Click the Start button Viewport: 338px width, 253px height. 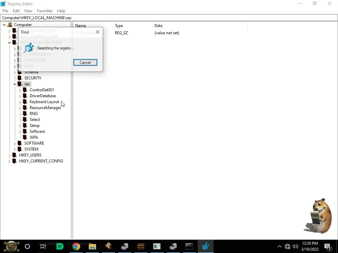click(12, 246)
